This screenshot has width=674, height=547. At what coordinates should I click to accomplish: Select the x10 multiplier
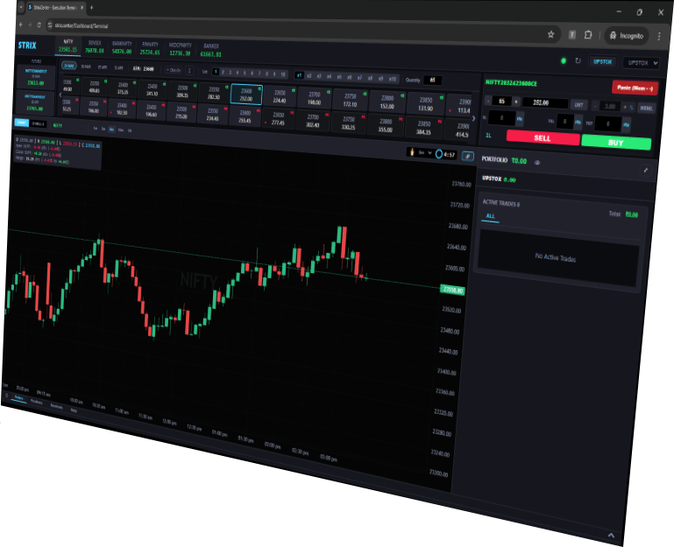tap(392, 79)
